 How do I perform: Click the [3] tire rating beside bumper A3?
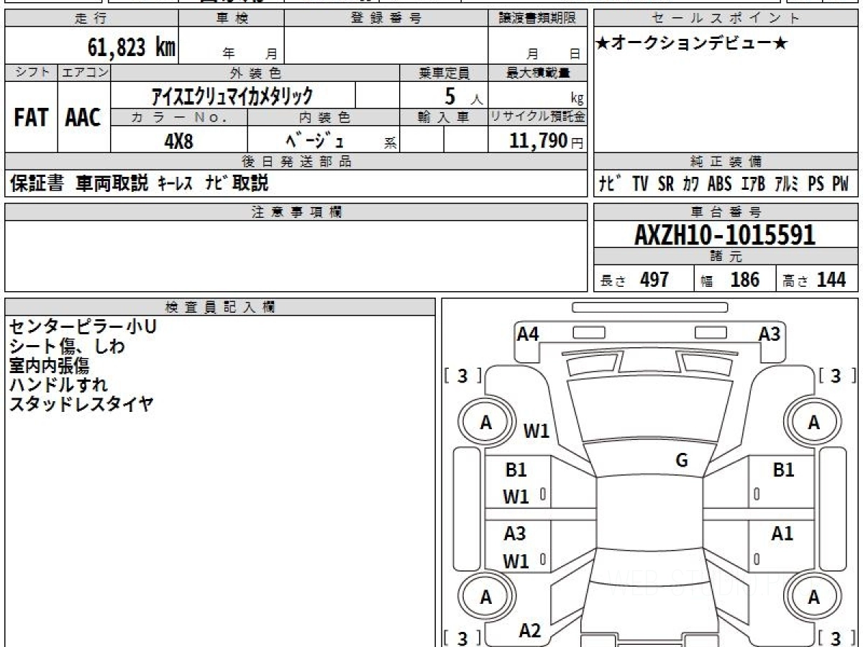click(x=836, y=375)
